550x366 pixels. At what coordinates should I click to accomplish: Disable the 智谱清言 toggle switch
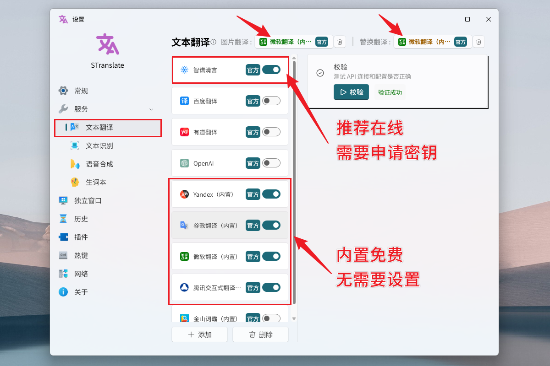[x=271, y=70]
